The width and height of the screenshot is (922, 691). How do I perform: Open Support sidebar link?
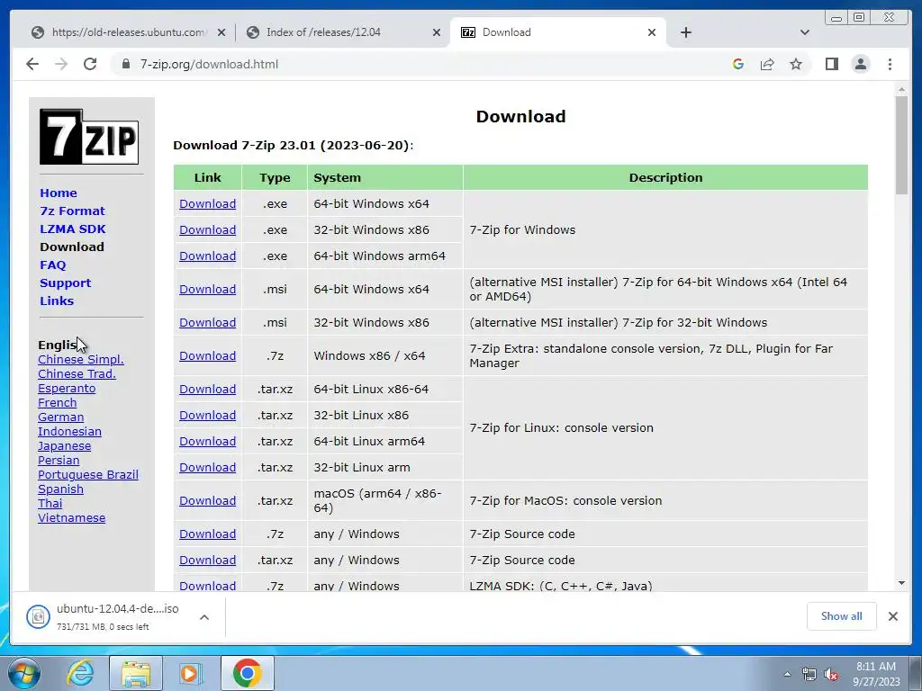coord(65,283)
